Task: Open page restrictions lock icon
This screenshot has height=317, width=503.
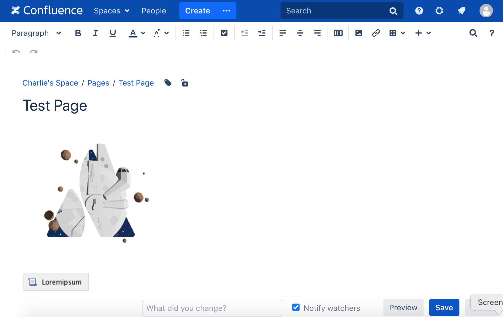Action: point(185,83)
